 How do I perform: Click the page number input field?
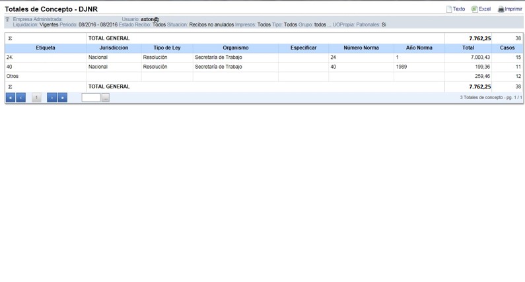(90, 98)
